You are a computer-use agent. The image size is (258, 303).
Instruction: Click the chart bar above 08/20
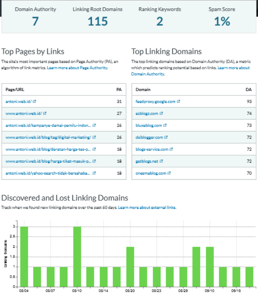click(130, 267)
